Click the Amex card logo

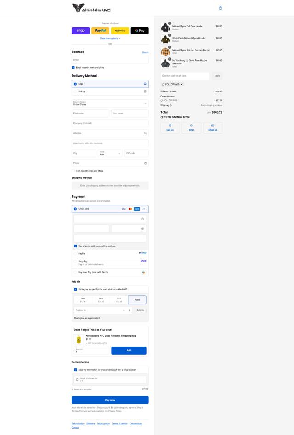[137, 209]
